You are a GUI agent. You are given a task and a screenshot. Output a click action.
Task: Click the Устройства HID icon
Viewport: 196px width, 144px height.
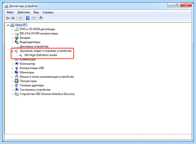17,94
